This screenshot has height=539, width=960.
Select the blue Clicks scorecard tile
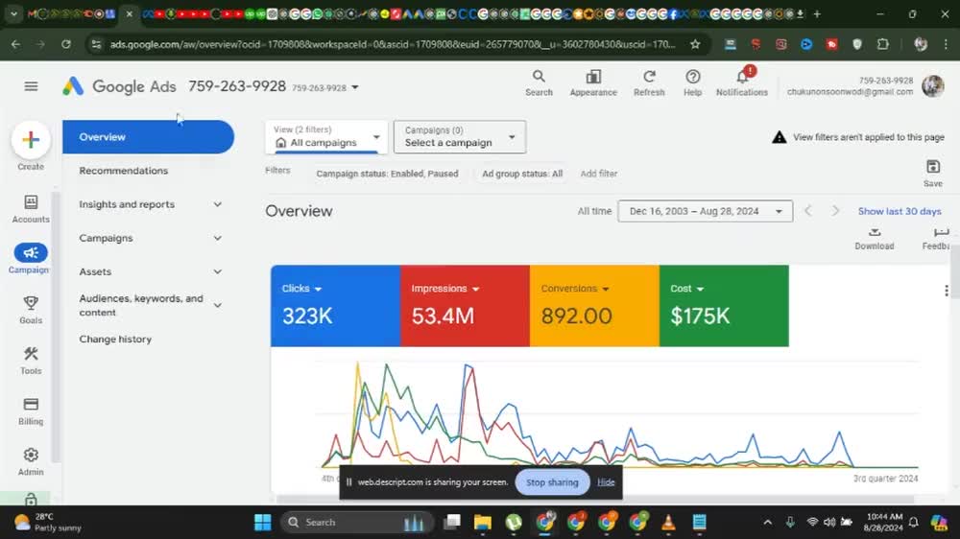pos(335,306)
